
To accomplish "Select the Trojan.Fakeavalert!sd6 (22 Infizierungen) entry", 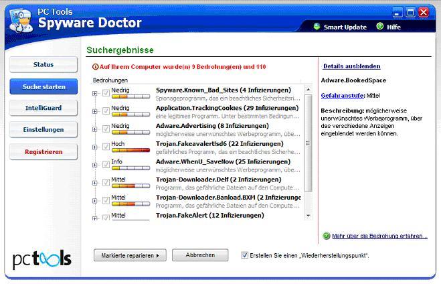I will click(219, 144).
